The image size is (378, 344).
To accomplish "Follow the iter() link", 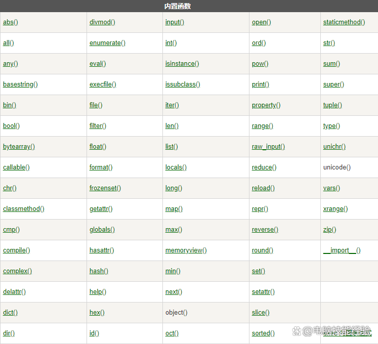I will tap(172, 105).
